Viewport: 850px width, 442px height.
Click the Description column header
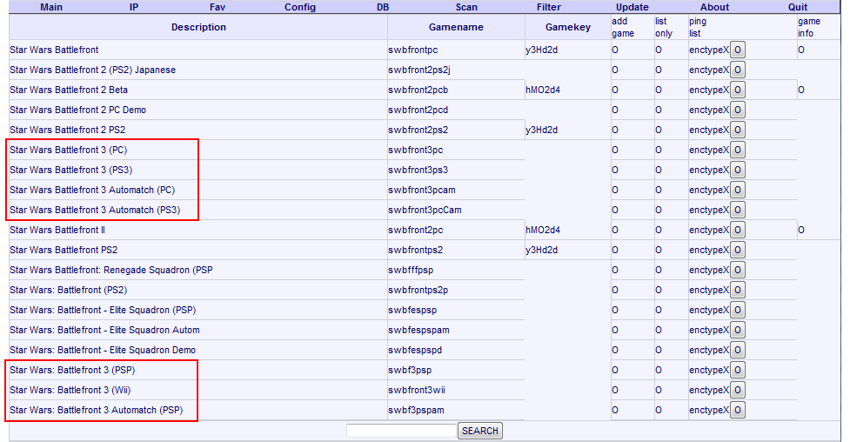[x=198, y=27]
